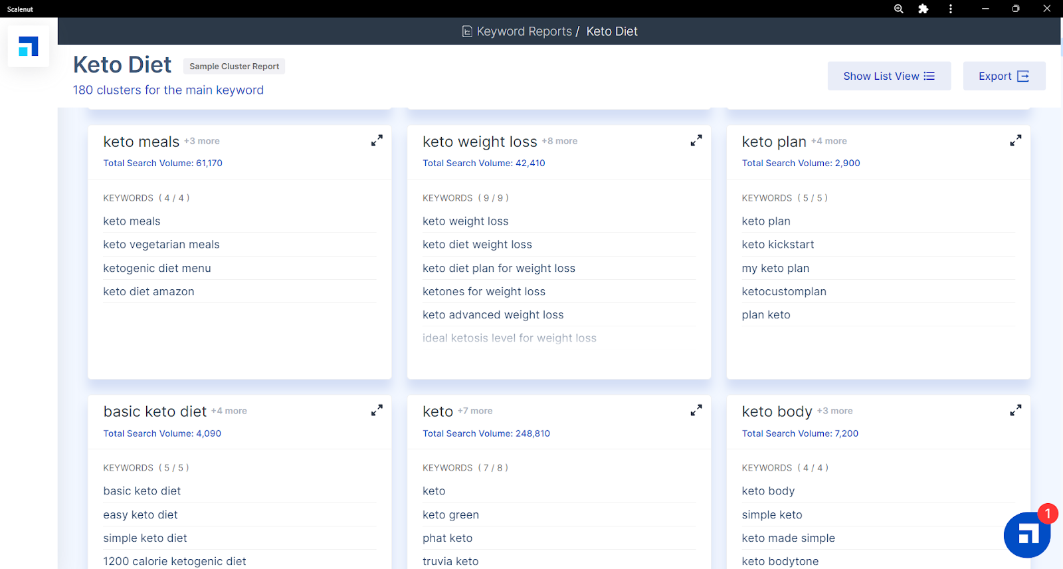
Task: Switch to Show List View
Action: tap(888, 76)
